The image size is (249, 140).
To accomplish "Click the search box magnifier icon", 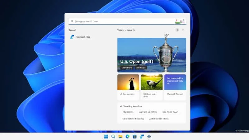I will point(72,21).
